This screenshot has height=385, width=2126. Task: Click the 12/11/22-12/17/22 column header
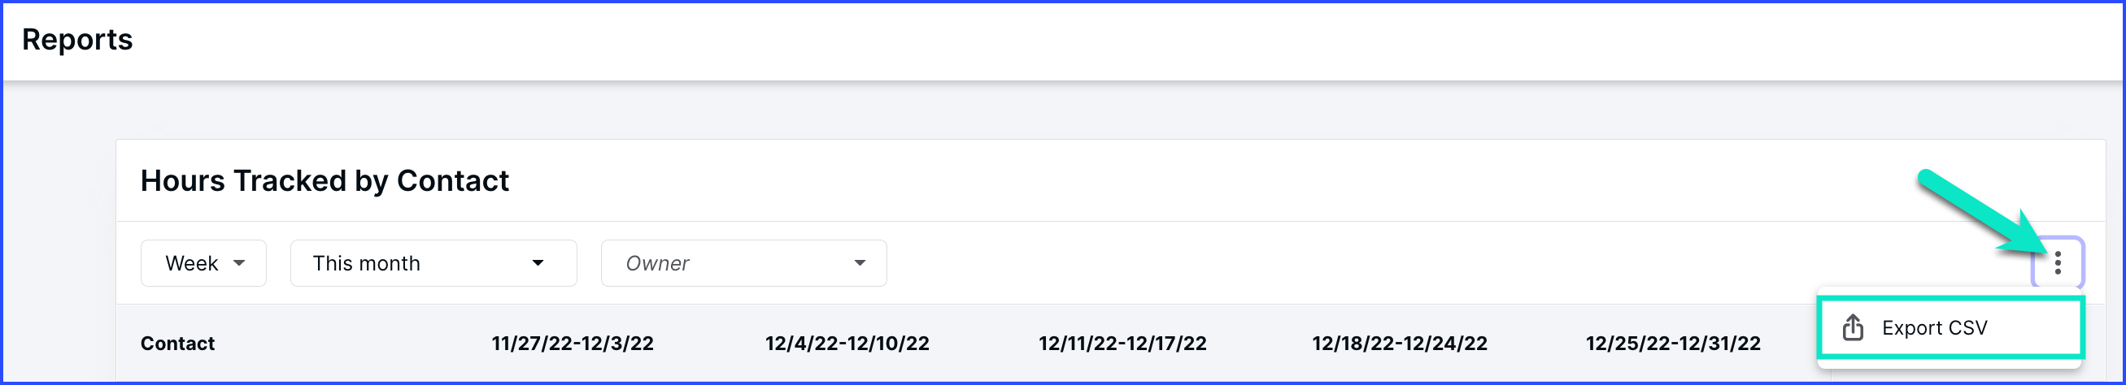pos(1122,343)
